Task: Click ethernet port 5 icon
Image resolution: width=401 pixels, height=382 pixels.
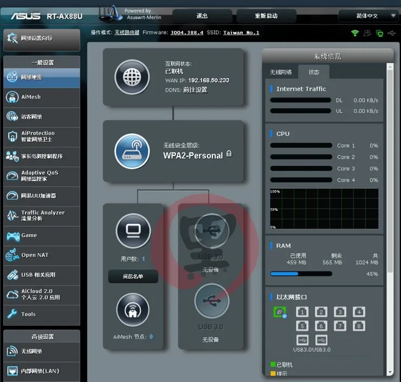Action: click(x=302, y=326)
